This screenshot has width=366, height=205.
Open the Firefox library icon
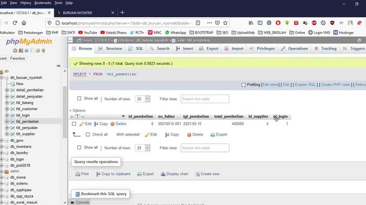coord(251,23)
